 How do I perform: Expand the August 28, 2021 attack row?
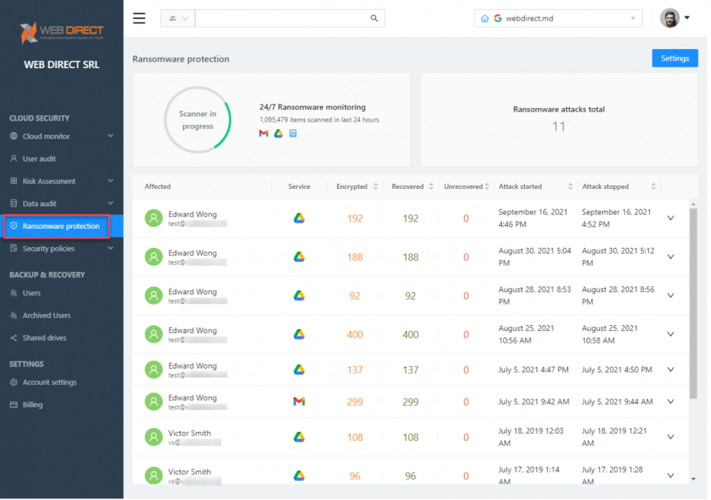point(670,295)
